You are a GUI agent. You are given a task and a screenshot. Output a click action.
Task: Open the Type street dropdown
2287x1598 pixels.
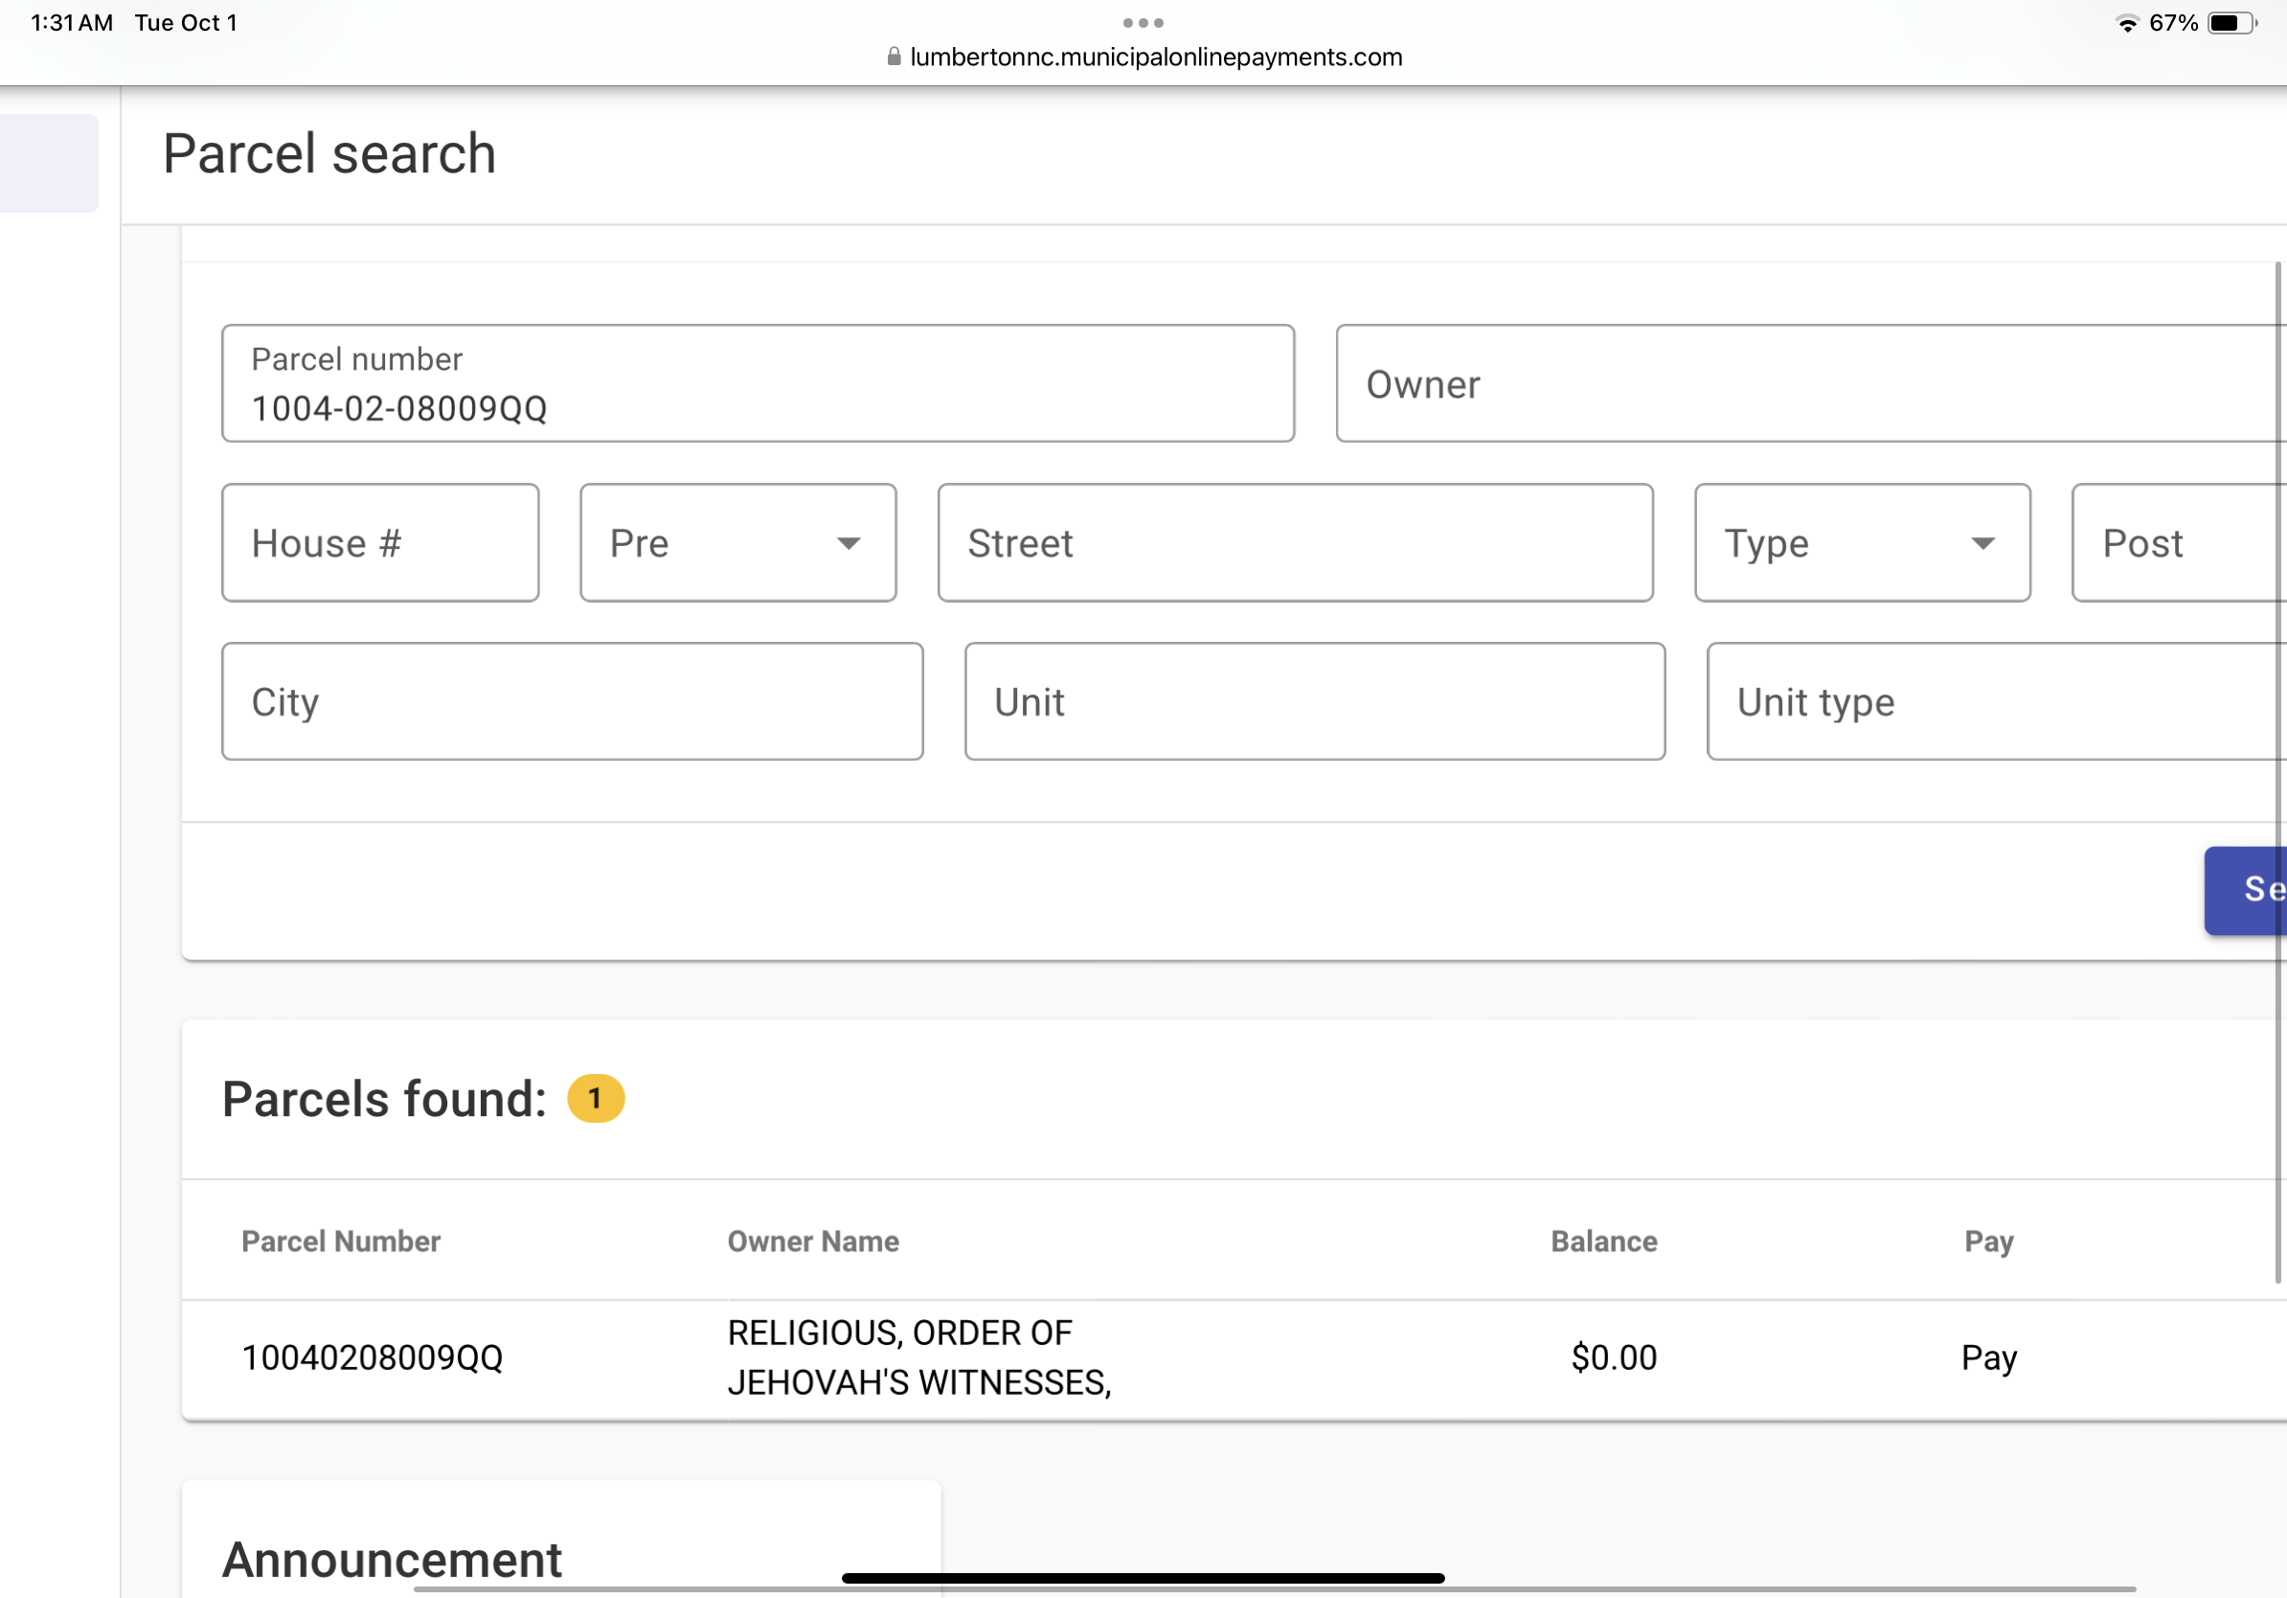[1863, 543]
